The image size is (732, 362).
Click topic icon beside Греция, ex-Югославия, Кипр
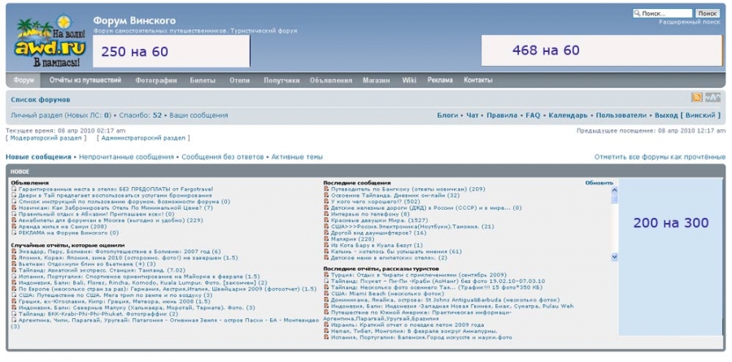14,301
